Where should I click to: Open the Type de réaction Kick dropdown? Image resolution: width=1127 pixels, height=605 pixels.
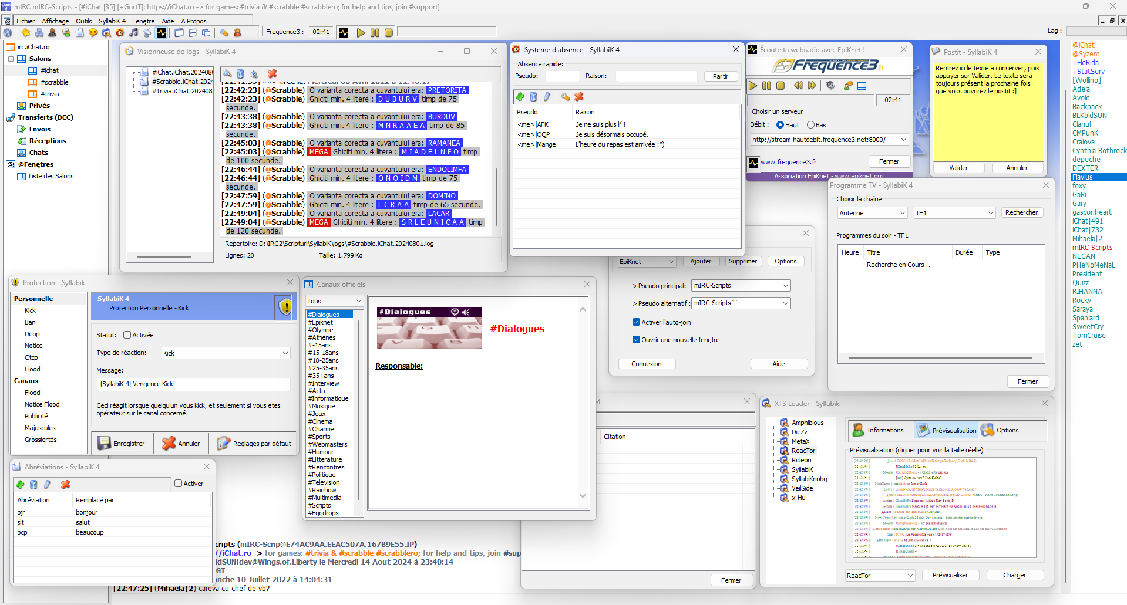pos(226,353)
